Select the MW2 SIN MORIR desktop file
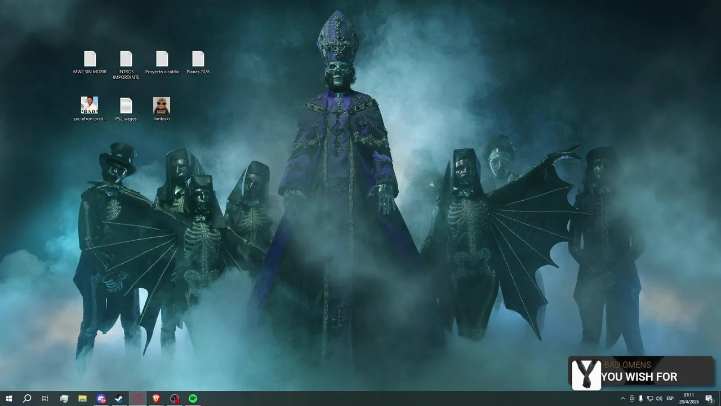Screen dimensions: 721x406 (90, 63)
